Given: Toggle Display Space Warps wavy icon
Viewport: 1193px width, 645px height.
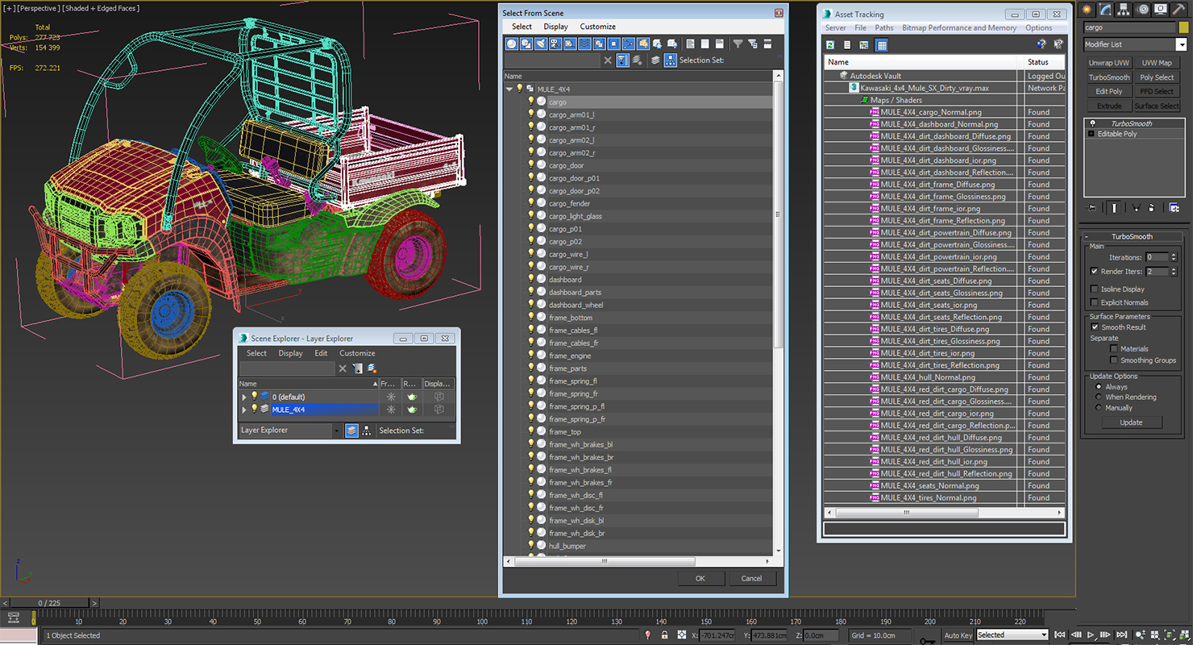Looking at the screenshot, I should (584, 44).
